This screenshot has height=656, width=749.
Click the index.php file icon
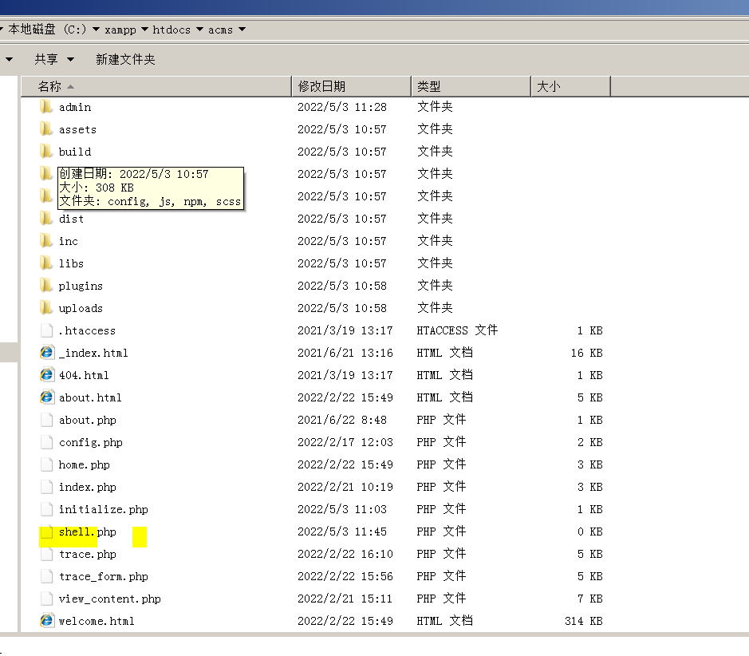tap(47, 487)
